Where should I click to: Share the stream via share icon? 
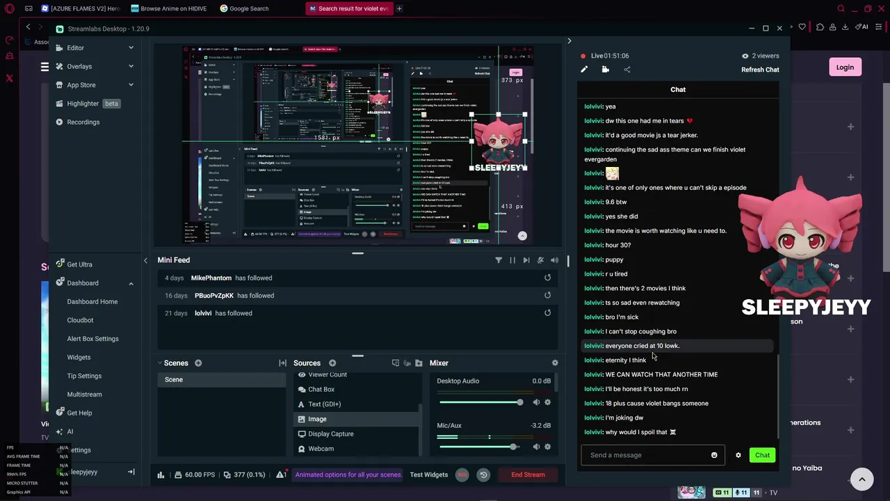627,70
